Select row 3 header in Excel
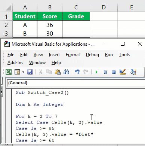Image resolution: width=145 pixels, height=146 pixels. pos(6,33)
